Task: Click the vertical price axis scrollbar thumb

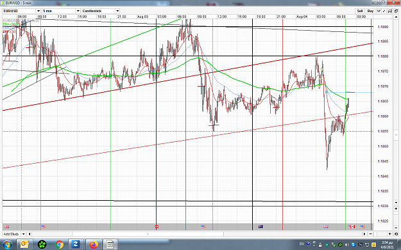Action: pos(396,136)
